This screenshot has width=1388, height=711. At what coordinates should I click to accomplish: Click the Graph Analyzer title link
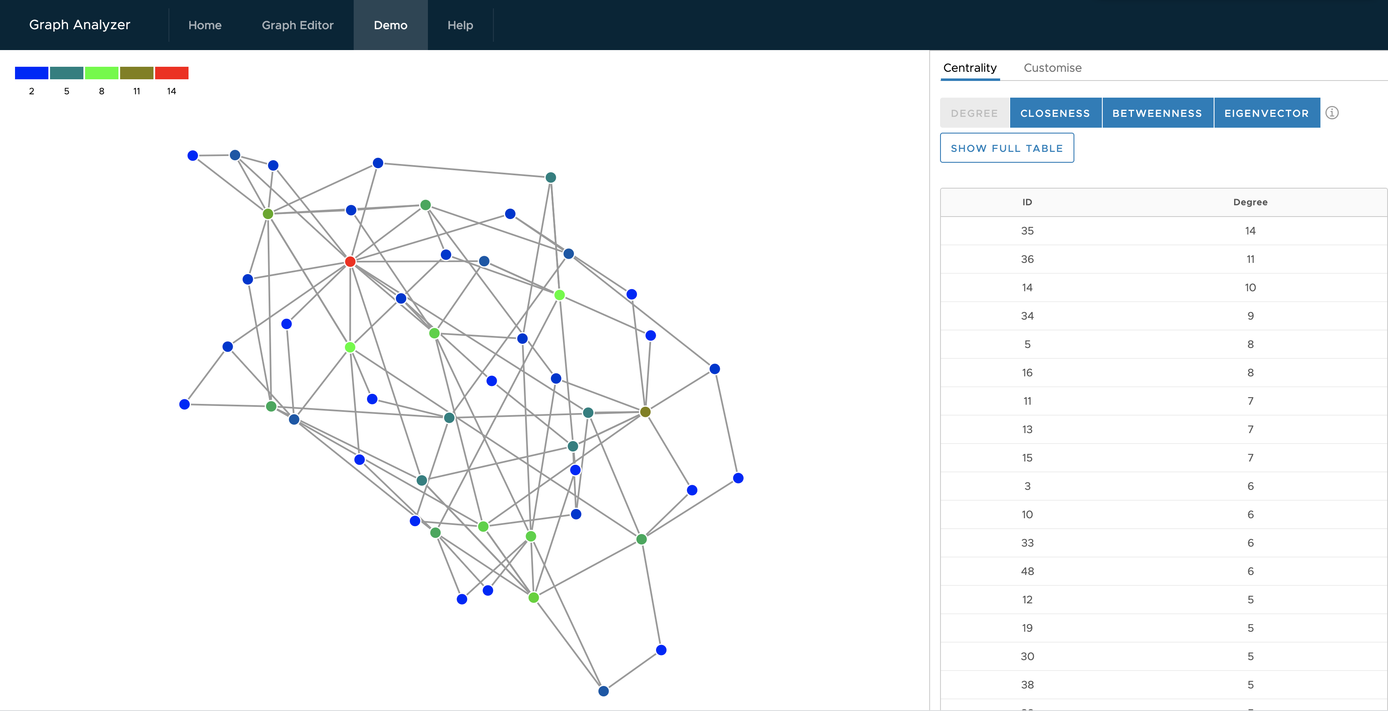(80, 25)
